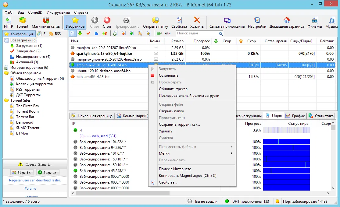Open the Теги tags button
Screen dimensions: 340x207
pyautogui.click(x=164, y=33)
